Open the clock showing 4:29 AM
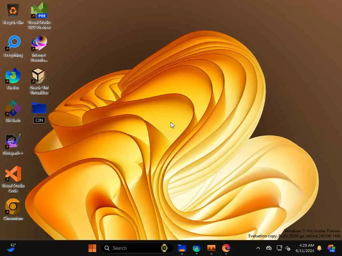 point(305,248)
